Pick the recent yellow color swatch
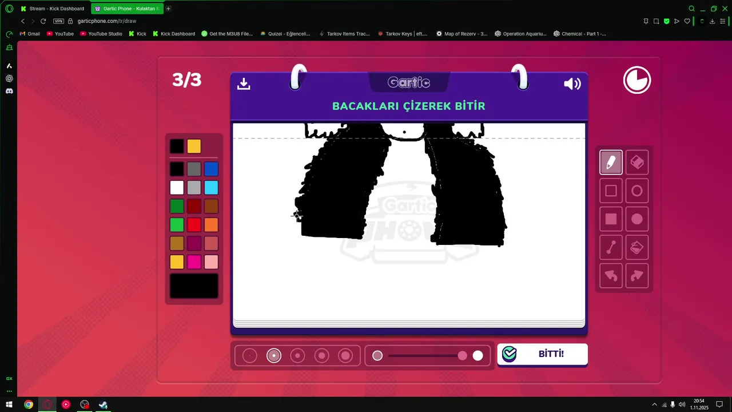This screenshot has height=412, width=732. point(194,146)
